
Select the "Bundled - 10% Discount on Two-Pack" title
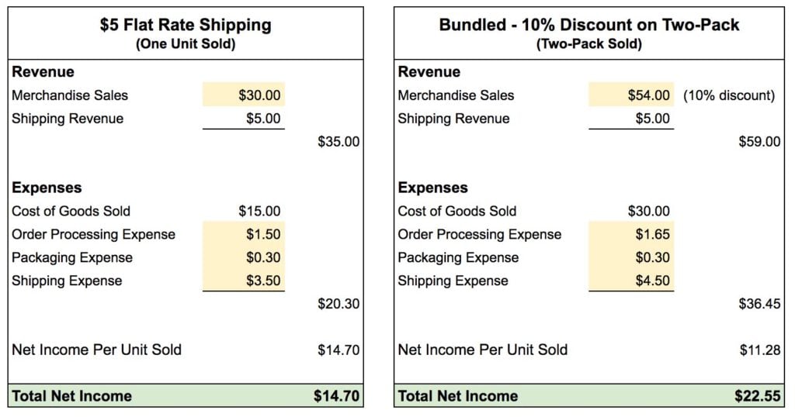589,25
